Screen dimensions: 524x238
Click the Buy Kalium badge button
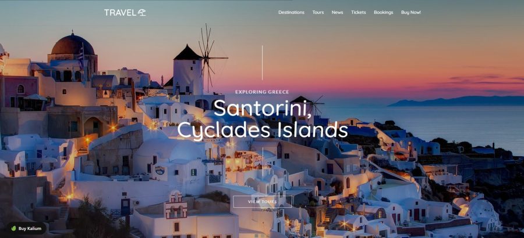[x=27, y=229]
